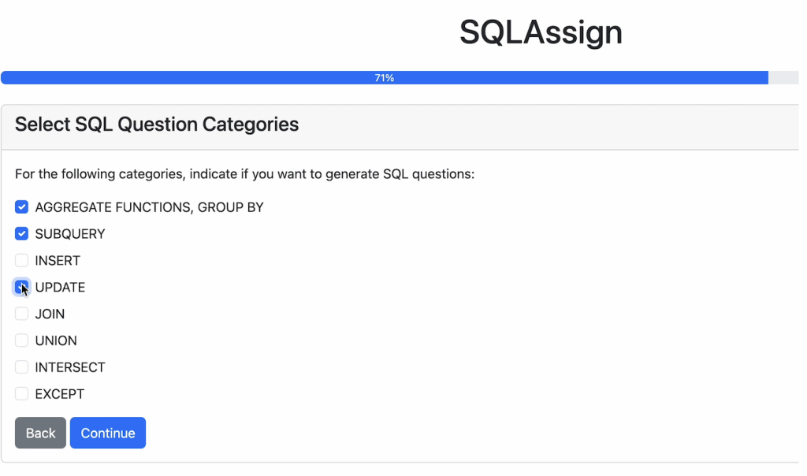The image size is (807, 476).
Task: Check the JOIN category checkbox
Action: click(21, 314)
